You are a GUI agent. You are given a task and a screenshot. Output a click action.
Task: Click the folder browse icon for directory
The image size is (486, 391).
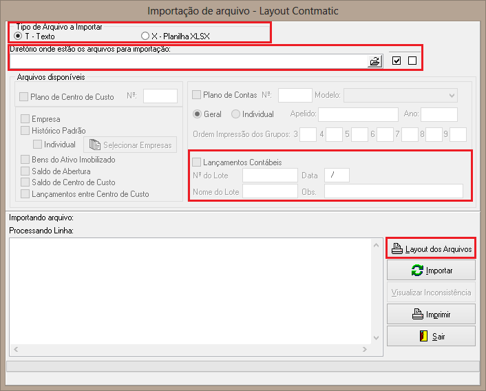point(374,61)
